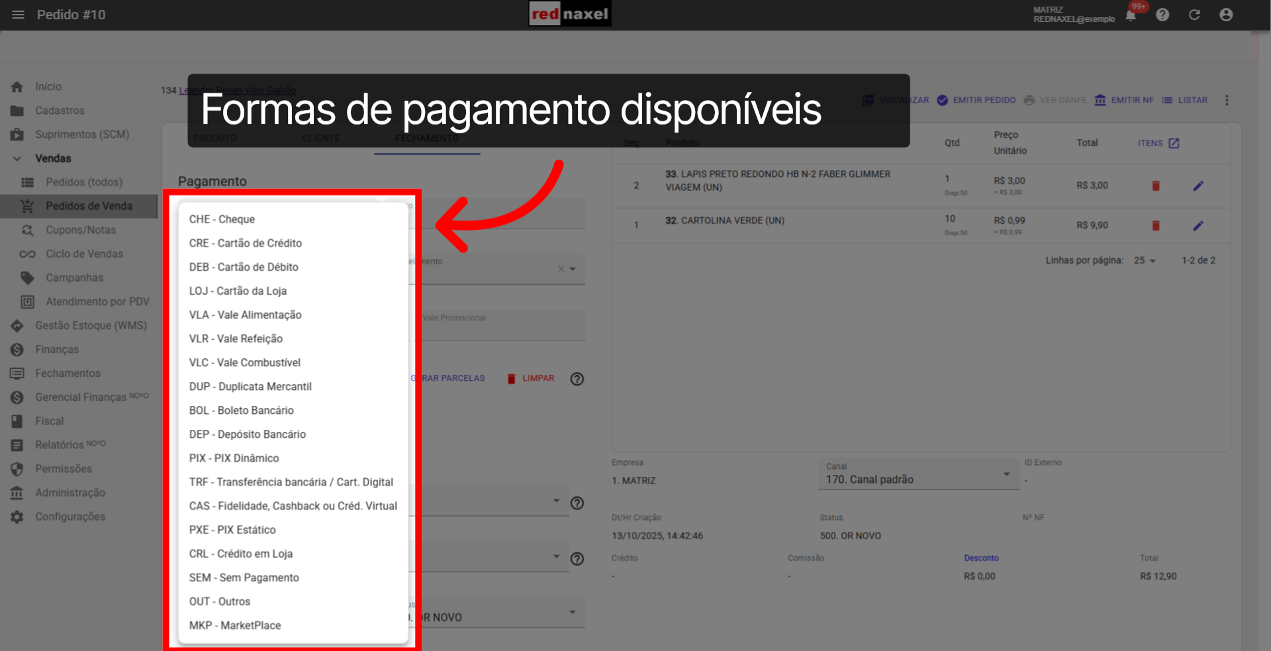Select CRE - Cartão de Crédito payment option
The width and height of the screenshot is (1271, 651).
[x=245, y=243]
